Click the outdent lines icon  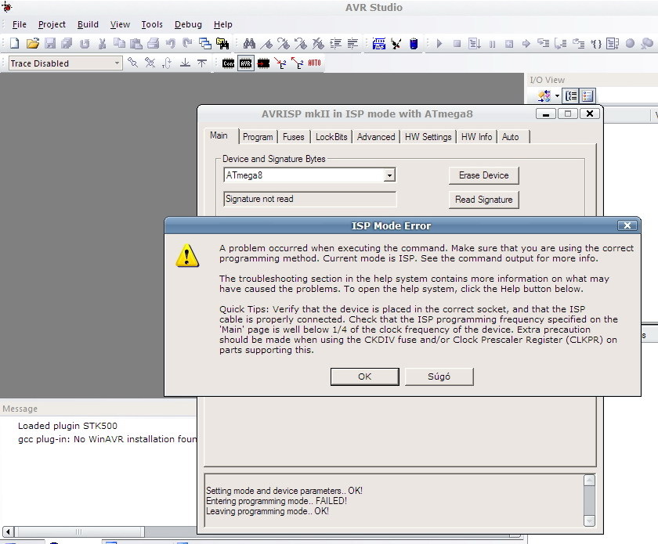[352, 43]
